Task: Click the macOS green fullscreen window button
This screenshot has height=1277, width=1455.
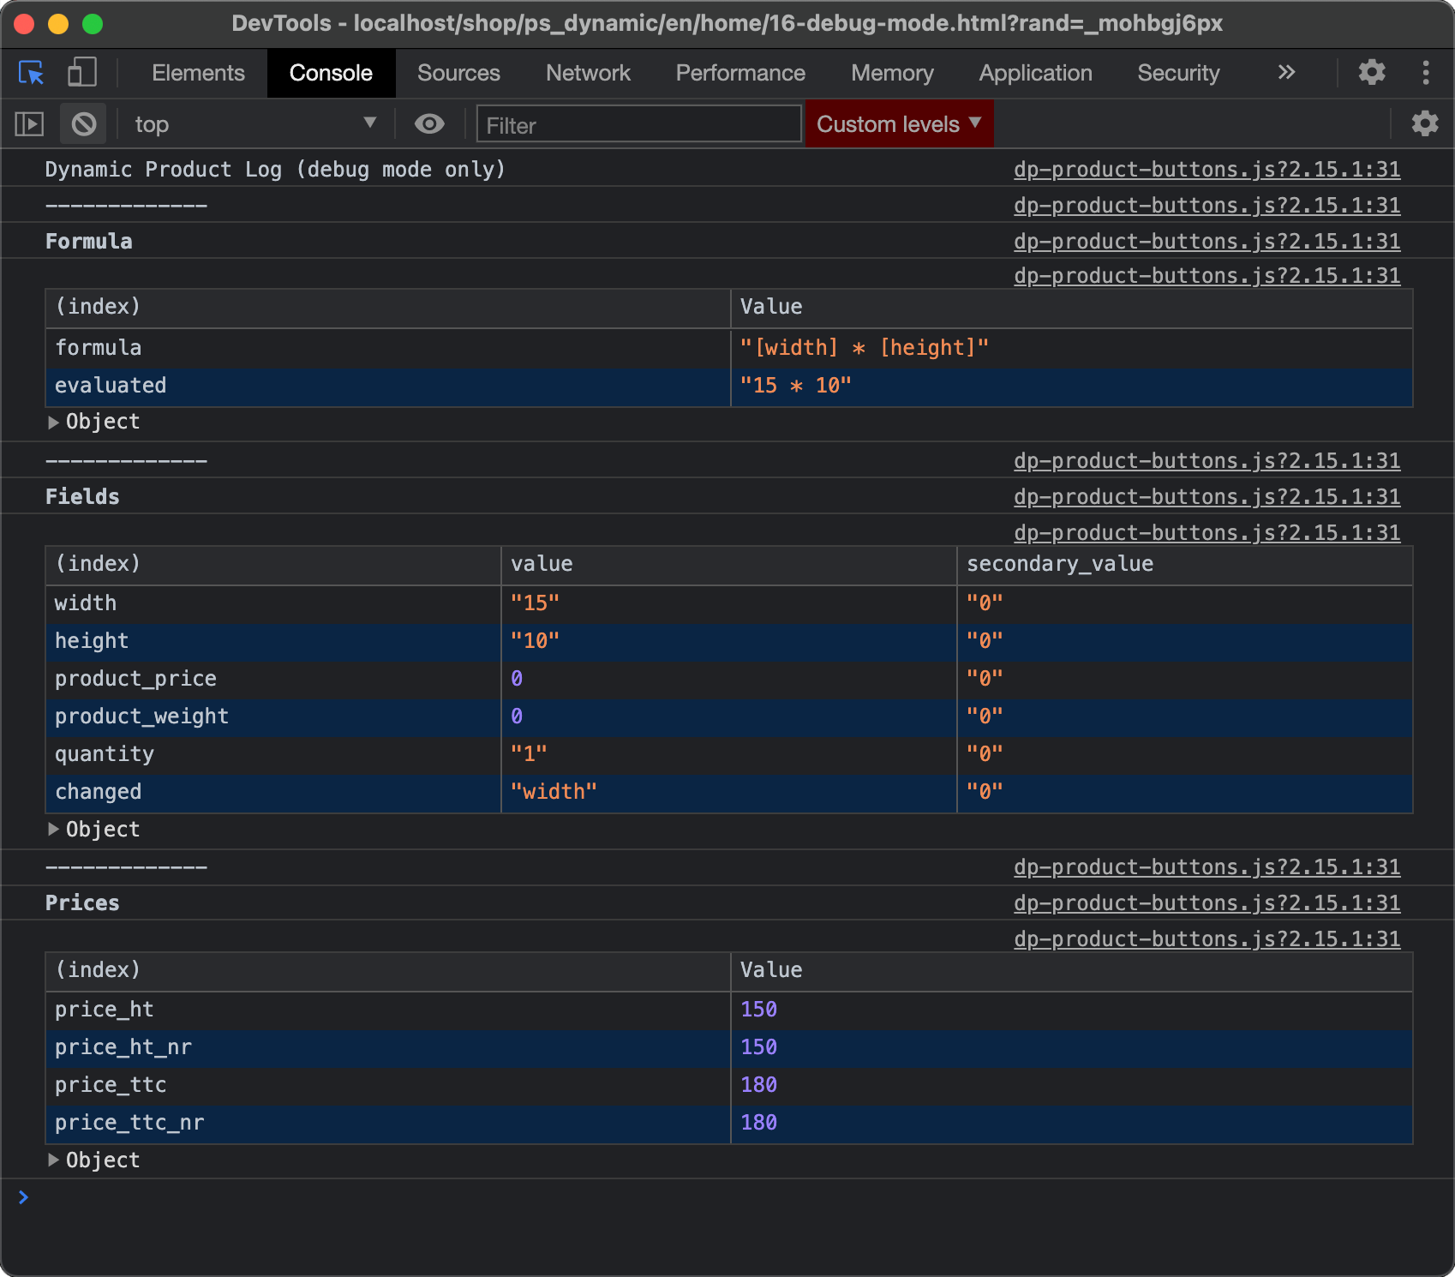Action: [x=93, y=24]
